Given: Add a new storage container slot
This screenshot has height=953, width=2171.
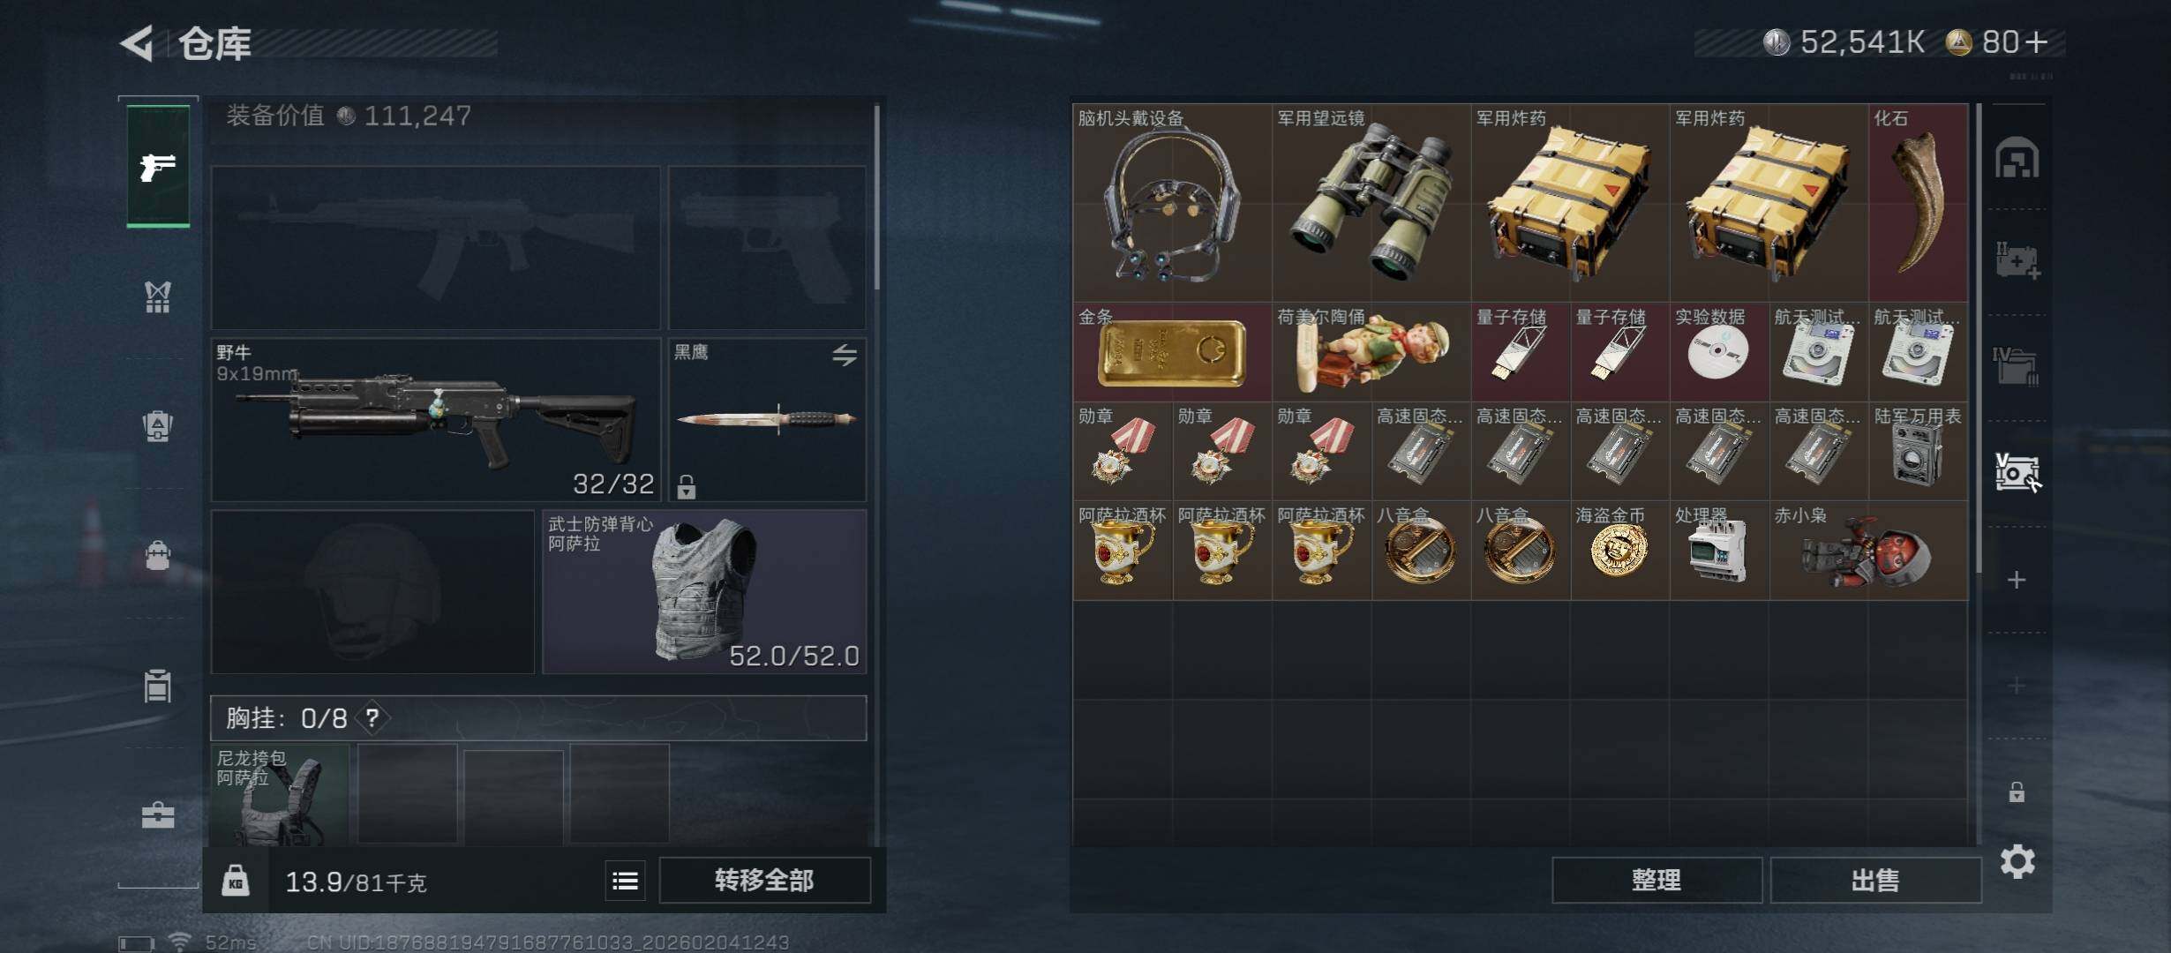Looking at the screenshot, I should point(2017,580).
